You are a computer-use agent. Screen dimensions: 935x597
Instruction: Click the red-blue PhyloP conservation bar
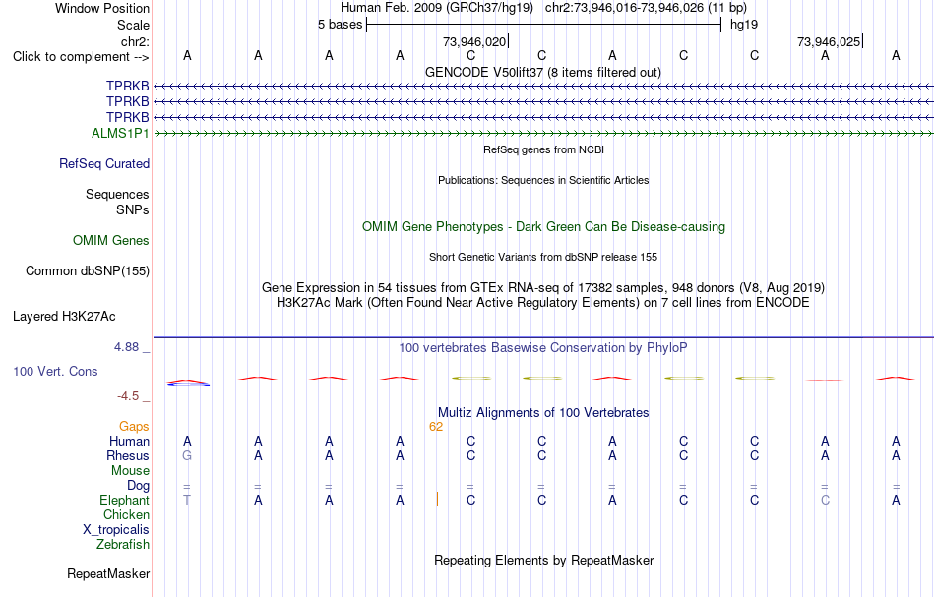(x=188, y=383)
